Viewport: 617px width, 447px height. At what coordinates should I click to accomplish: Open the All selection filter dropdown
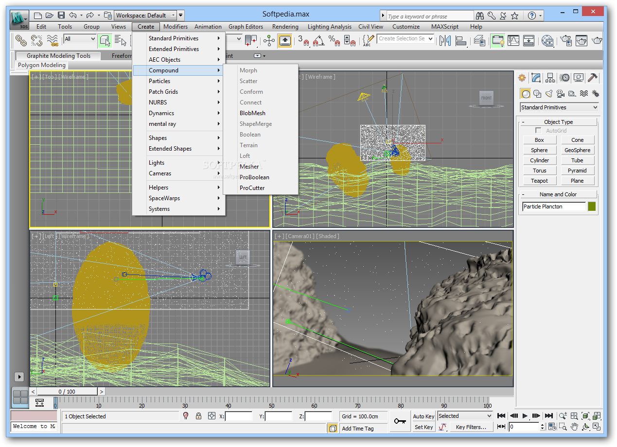click(80, 39)
